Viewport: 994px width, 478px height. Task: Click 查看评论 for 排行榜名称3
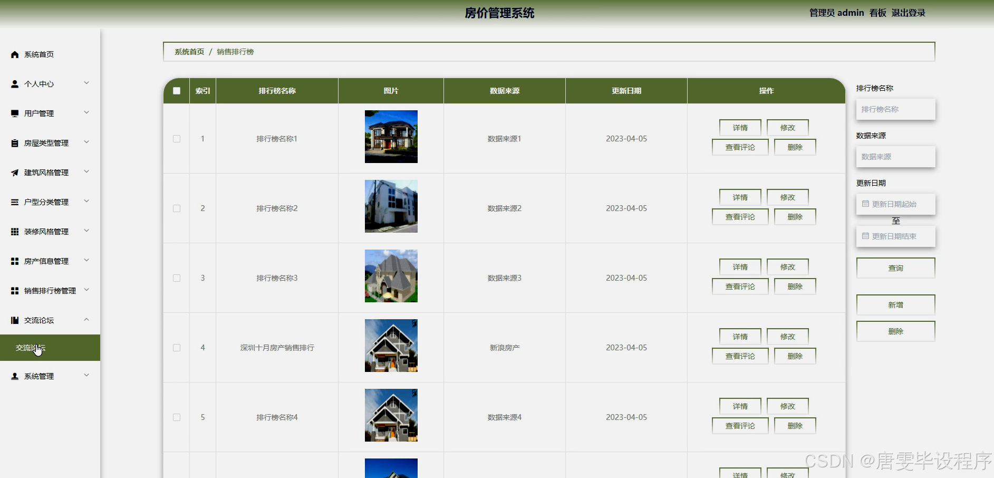[x=740, y=286]
